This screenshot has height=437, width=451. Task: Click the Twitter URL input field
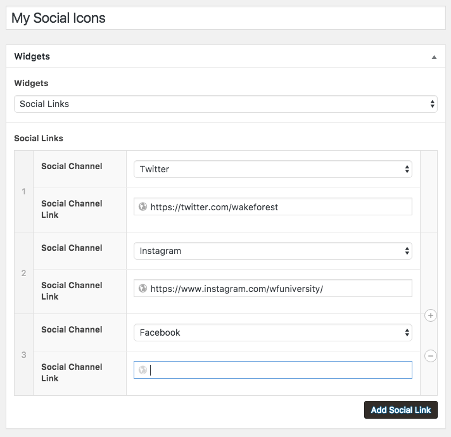click(279, 206)
